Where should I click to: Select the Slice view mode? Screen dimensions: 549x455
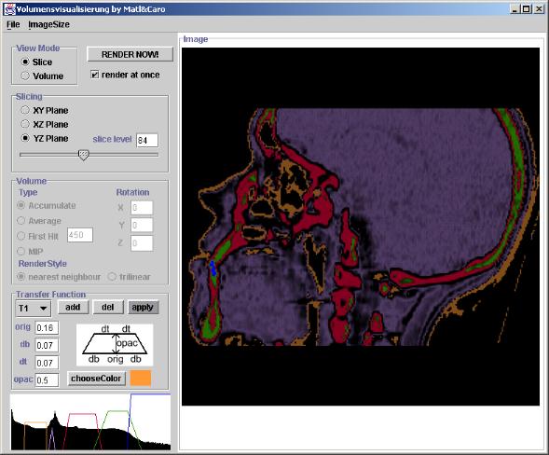(36, 62)
